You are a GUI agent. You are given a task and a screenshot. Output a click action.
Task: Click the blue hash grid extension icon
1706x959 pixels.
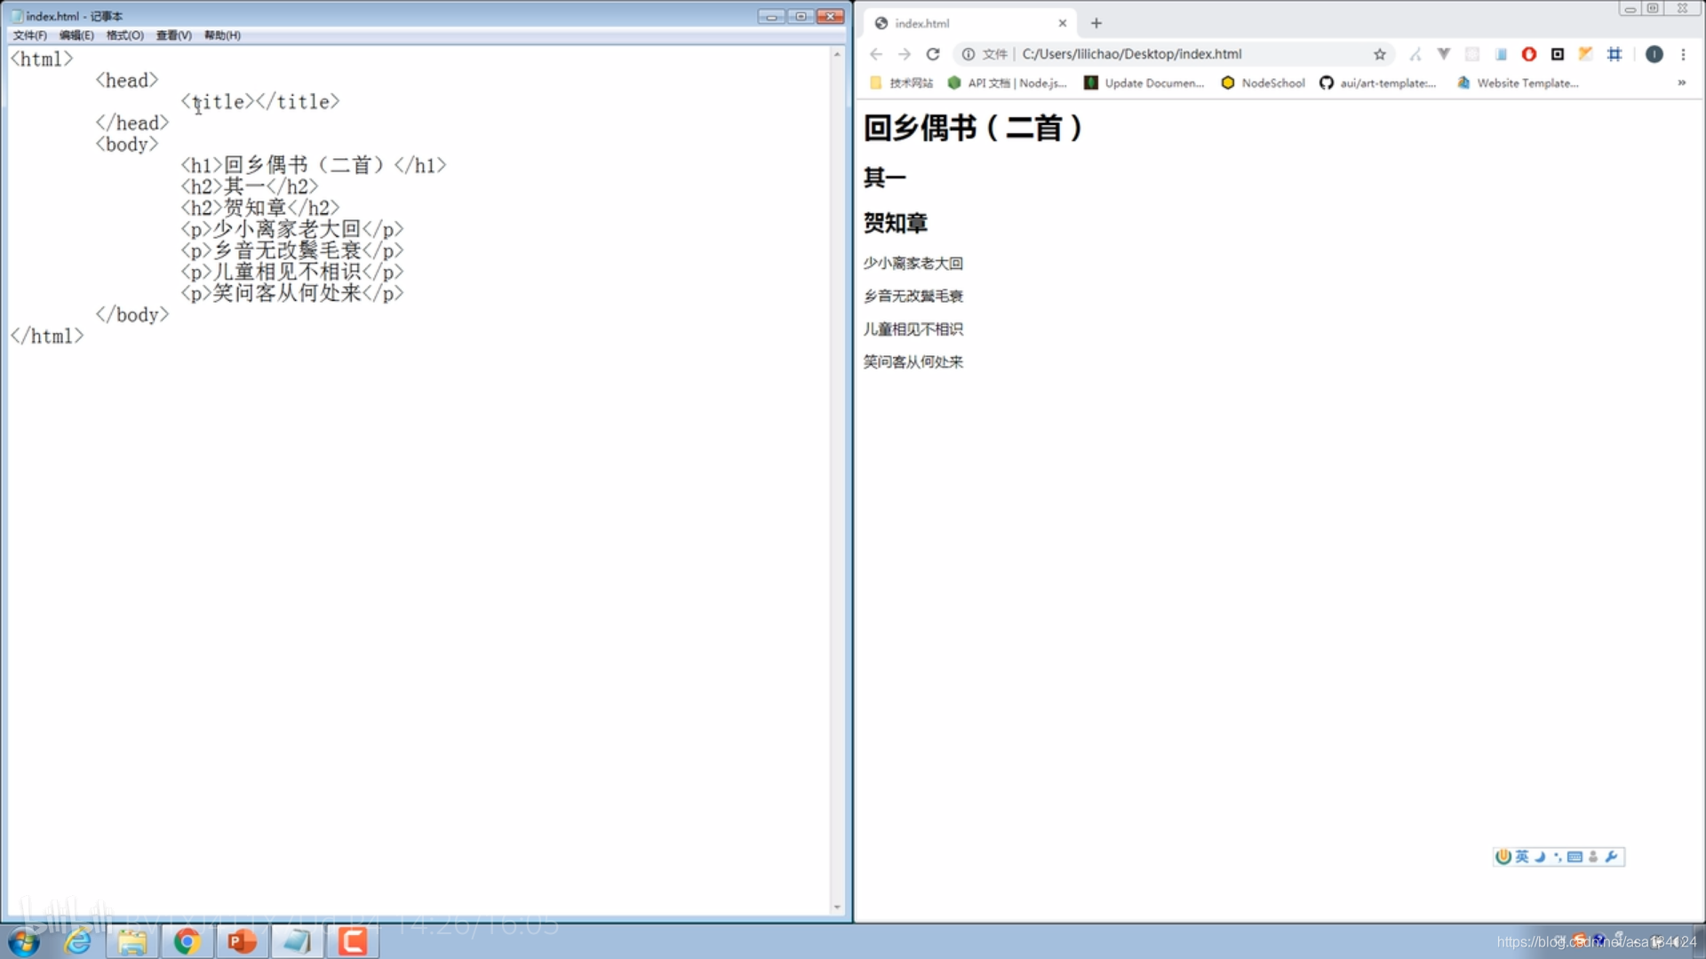[1615, 54]
